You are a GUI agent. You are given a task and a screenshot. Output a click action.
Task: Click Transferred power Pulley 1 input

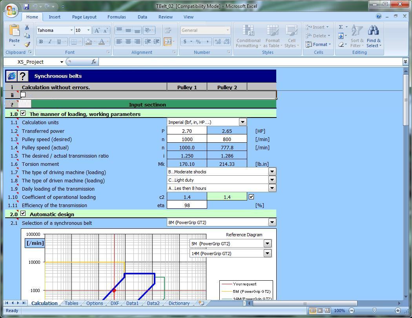tap(187, 131)
